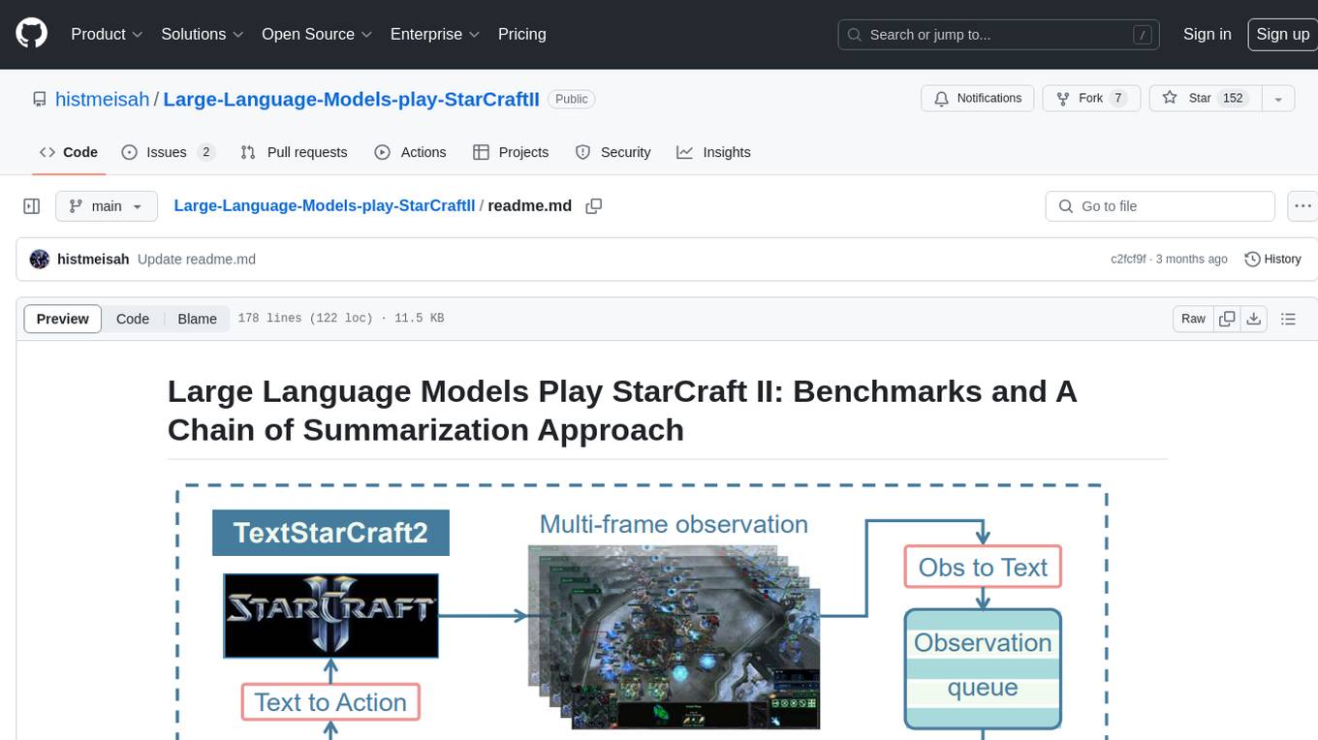The height and width of the screenshot is (740, 1318).
Task: Open histmeisah commit author avatar
Action: 40,259
